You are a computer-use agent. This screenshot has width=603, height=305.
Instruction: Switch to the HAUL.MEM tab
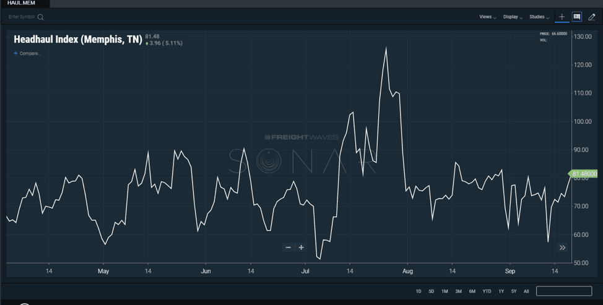21,3
